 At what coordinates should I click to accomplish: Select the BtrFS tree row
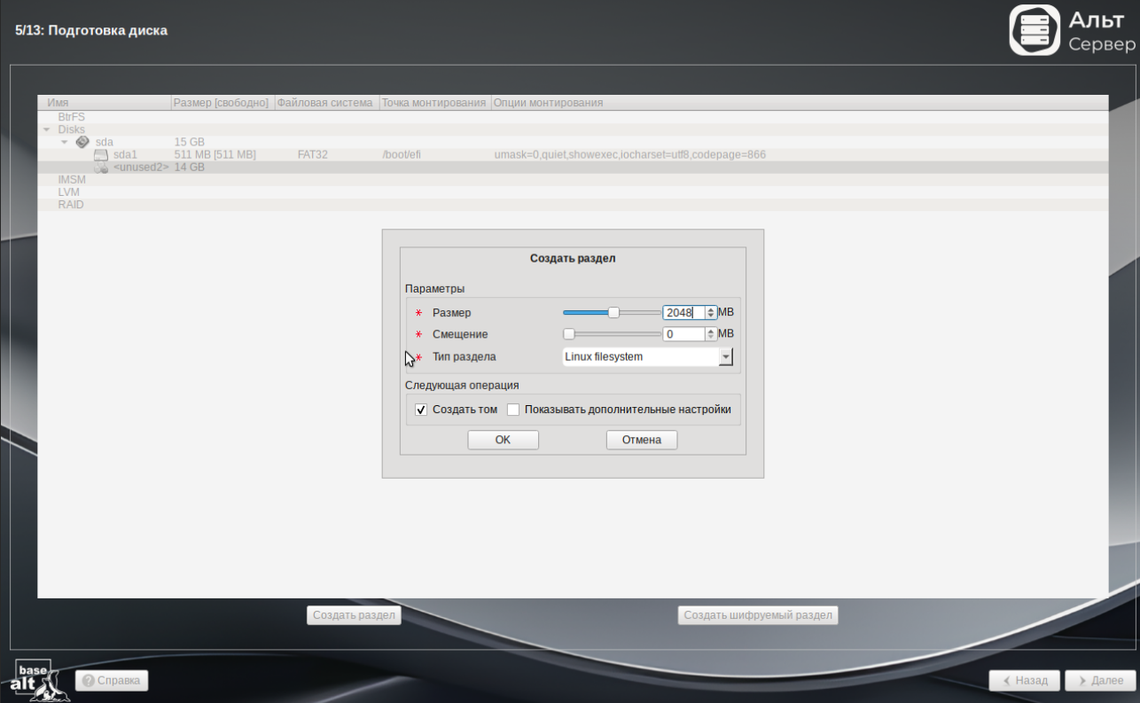click(573, 117)
